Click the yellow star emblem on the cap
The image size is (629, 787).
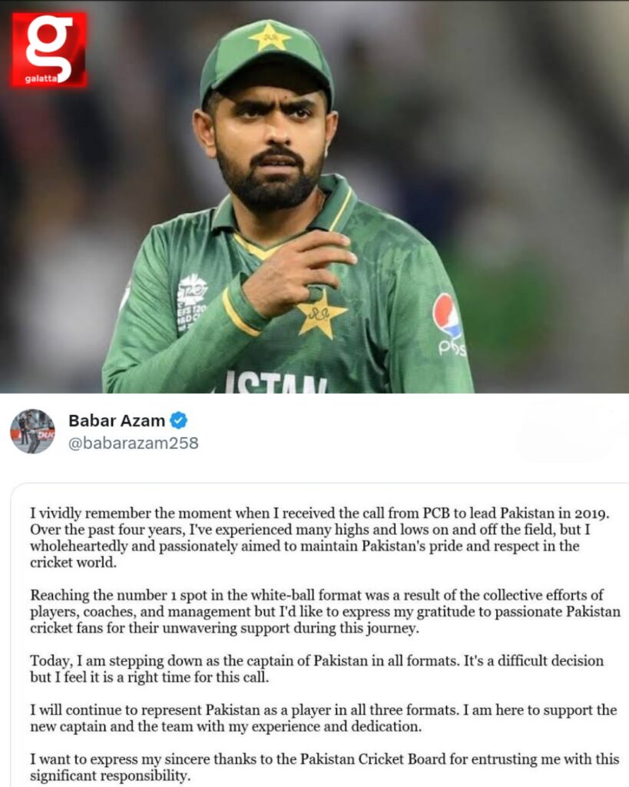coord(270,37)
